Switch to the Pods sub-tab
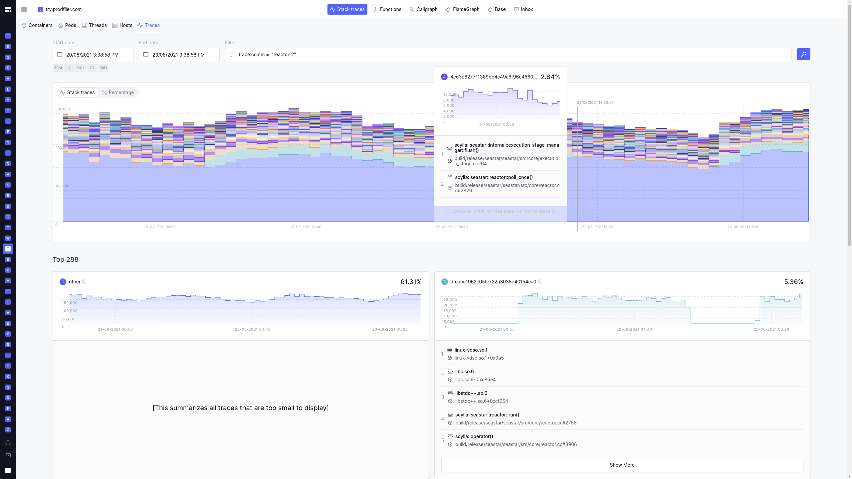 coord(67,25)
